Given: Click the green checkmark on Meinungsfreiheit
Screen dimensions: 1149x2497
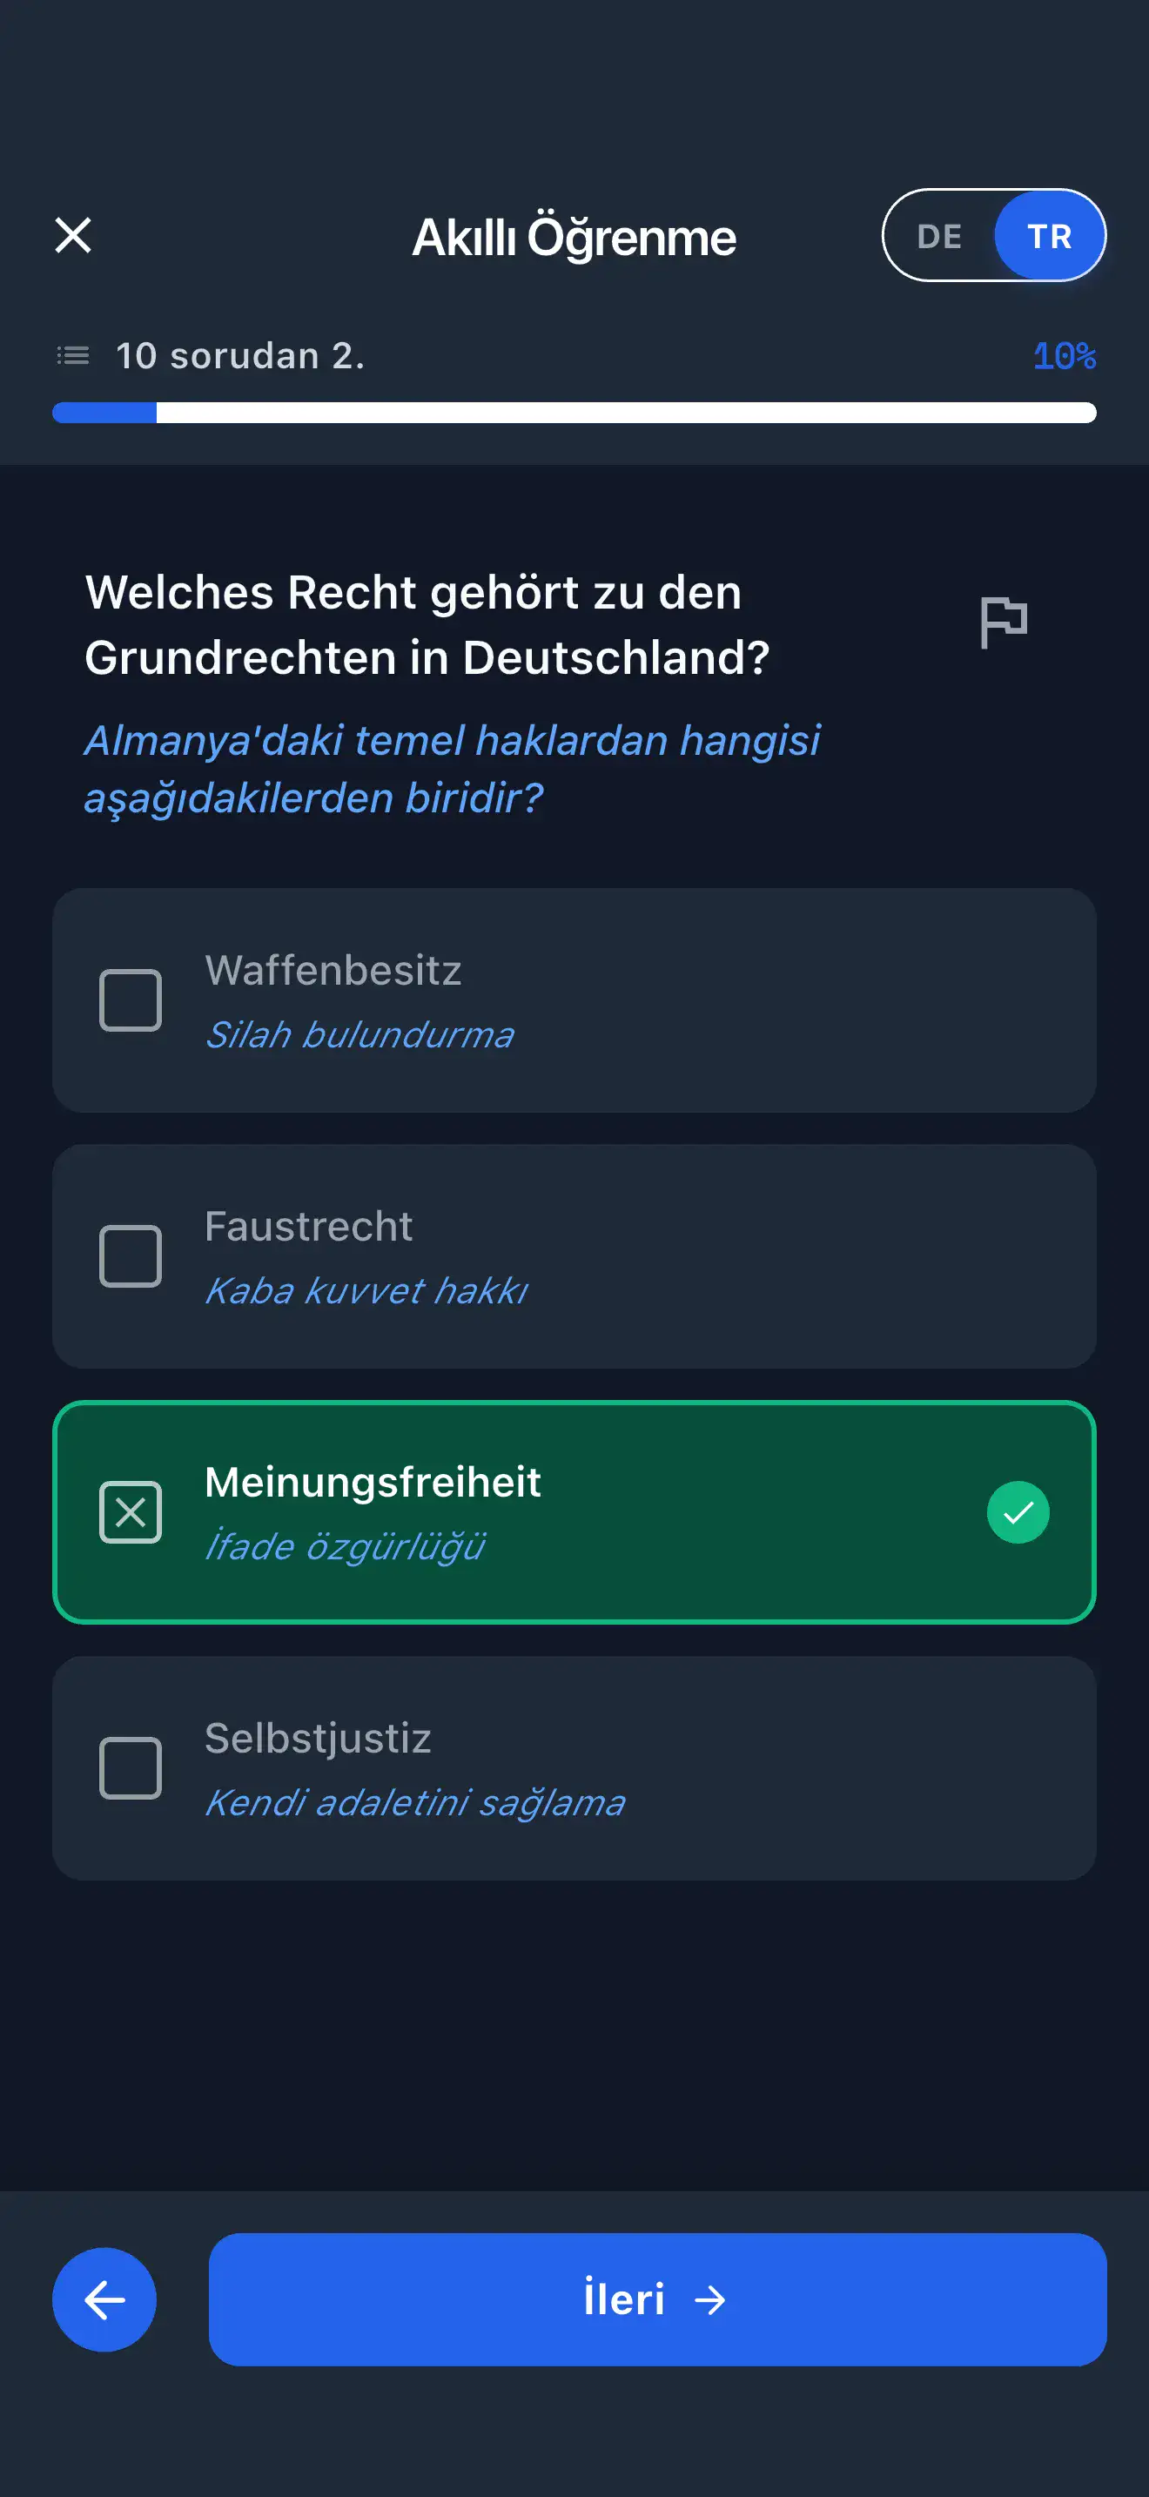Looking at the screenshot, I should 1018,1511.
